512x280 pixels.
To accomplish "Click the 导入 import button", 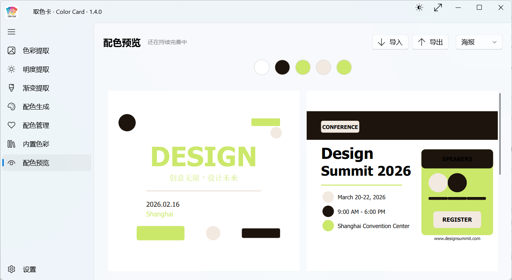I will click(x=390, y=42).
